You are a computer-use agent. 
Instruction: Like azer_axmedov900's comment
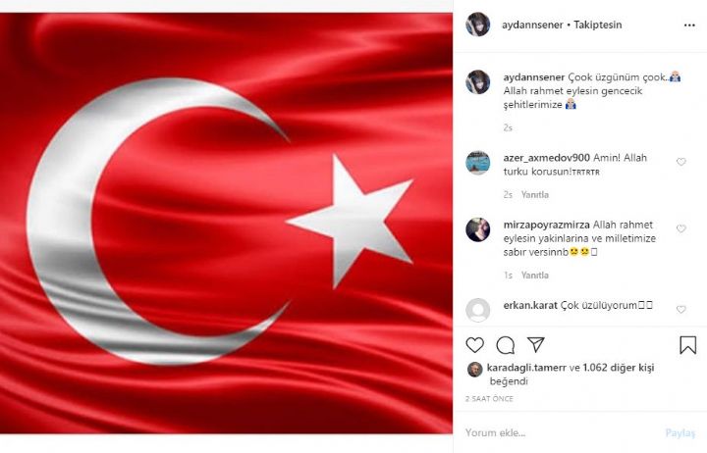[681, 162]
